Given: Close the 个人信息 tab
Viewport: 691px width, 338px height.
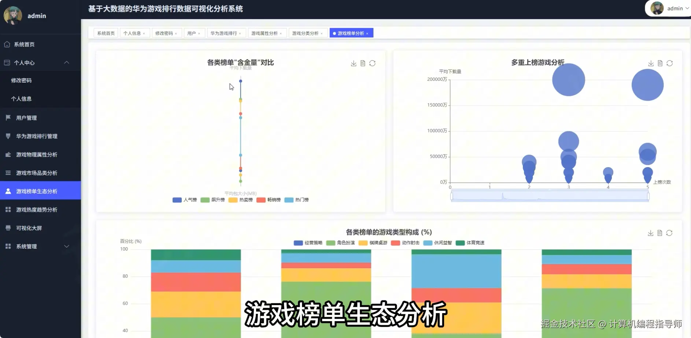Looking at the screenshot, I should coord(144,34).
